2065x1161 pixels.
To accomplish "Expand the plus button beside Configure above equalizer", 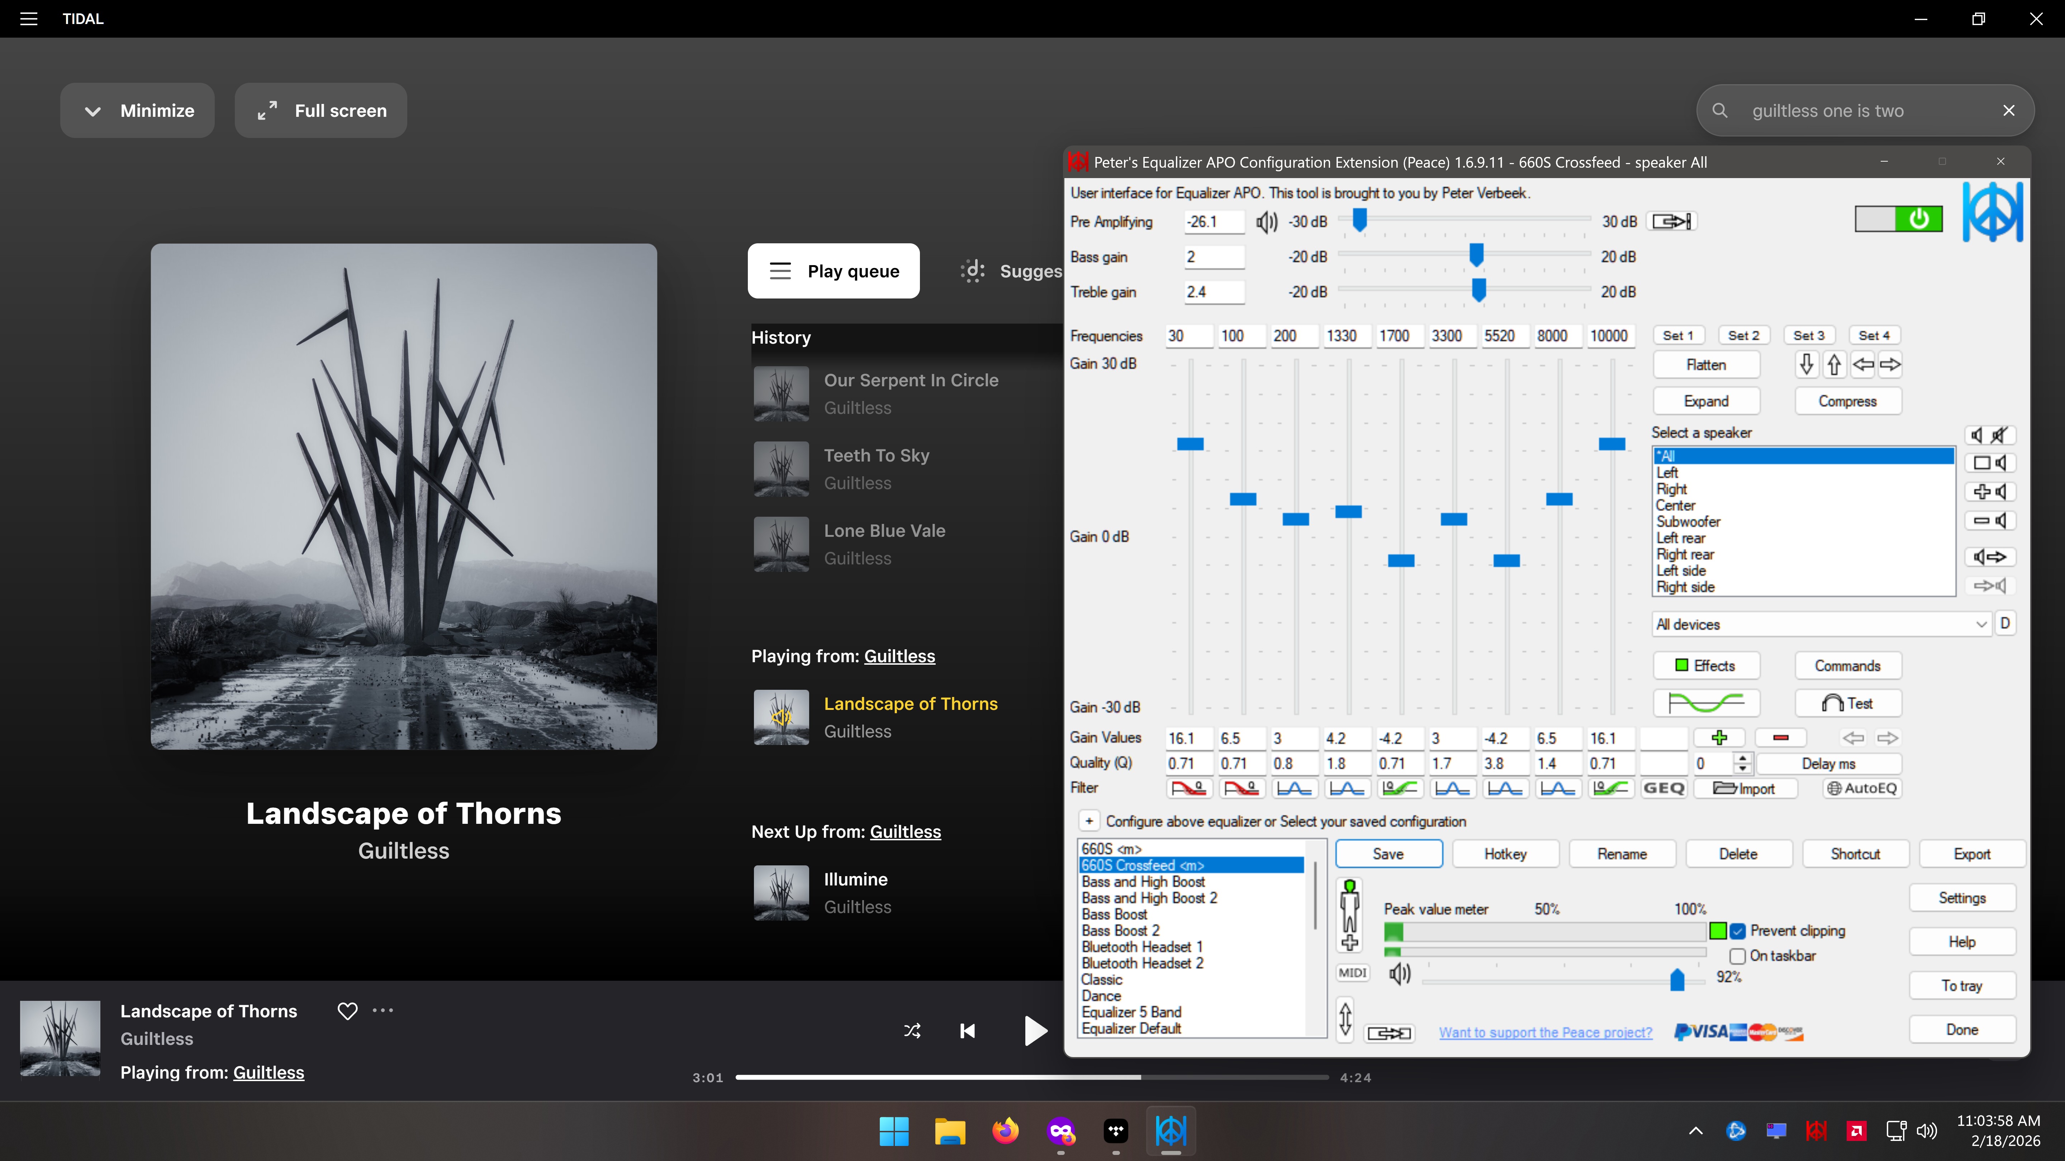I will tap(1089, 821).
